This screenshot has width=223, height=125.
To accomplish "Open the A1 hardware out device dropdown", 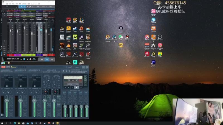I will [x=64, y=71].
